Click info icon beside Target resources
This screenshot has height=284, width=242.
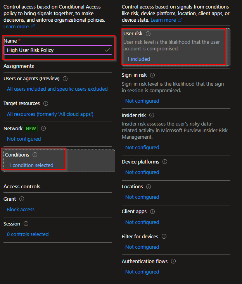(x=46, y=103)
